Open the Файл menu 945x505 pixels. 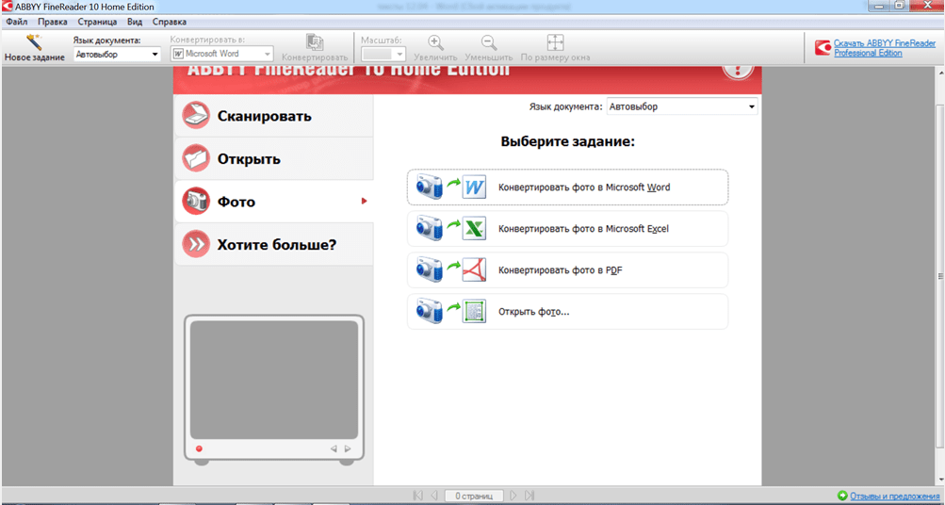(x=16, y=22)
